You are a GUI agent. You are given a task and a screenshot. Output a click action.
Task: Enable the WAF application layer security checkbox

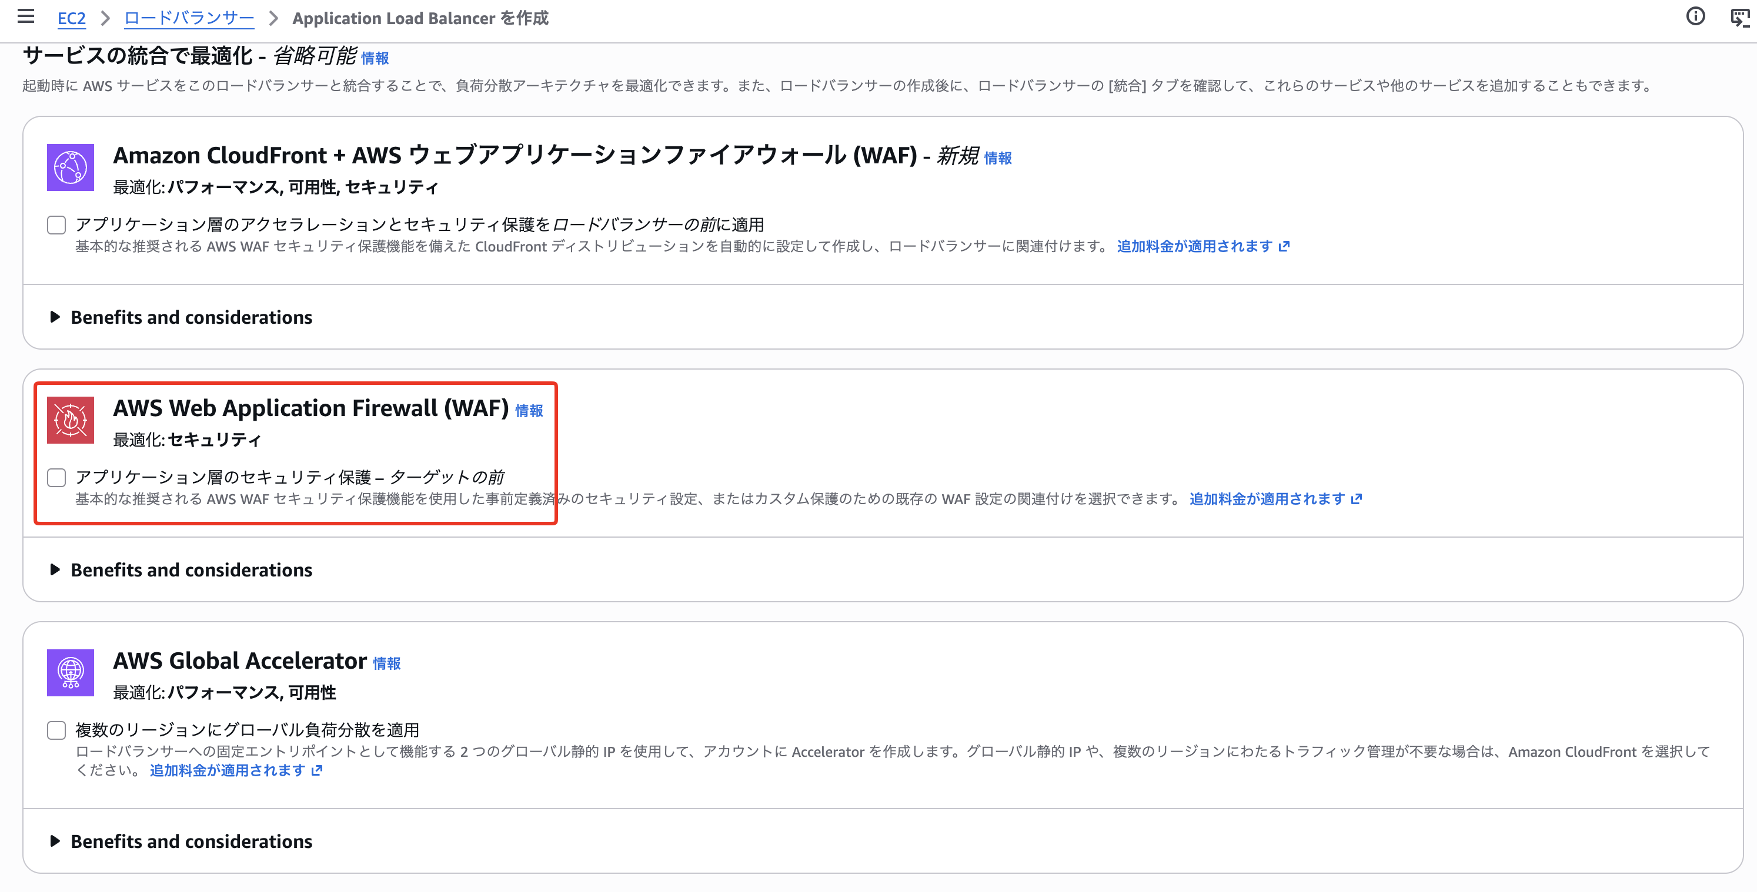[56, 478]
